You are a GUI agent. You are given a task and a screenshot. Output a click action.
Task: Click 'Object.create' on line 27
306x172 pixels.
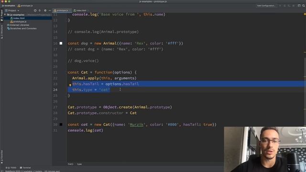pos(118,107)
